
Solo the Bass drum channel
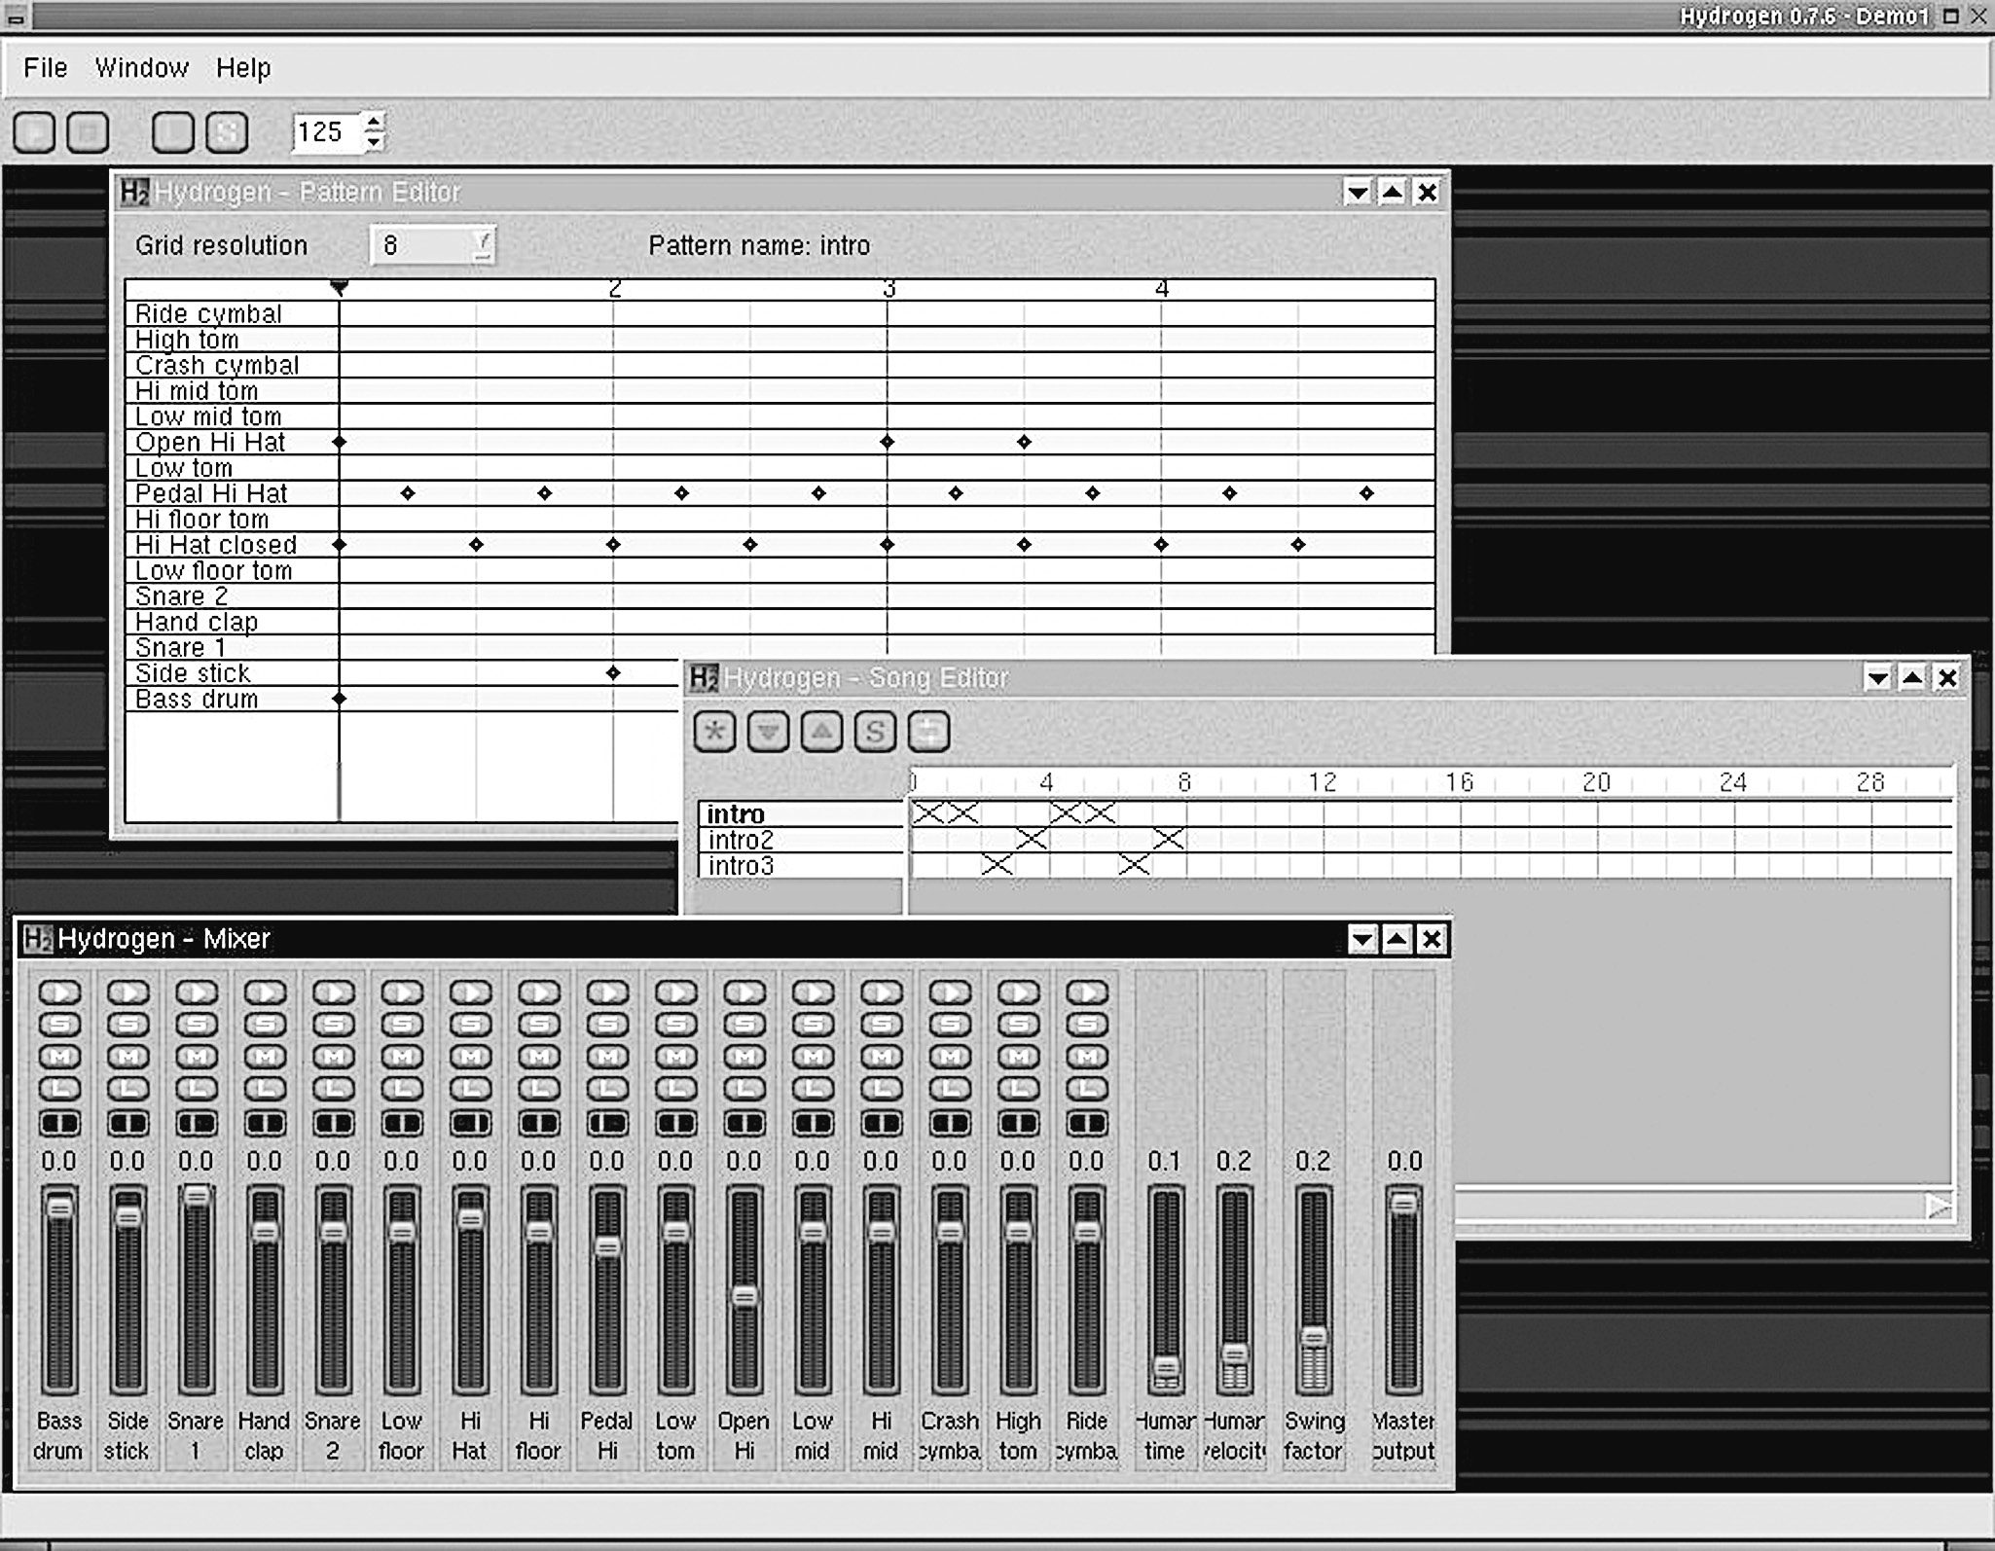59,1025
